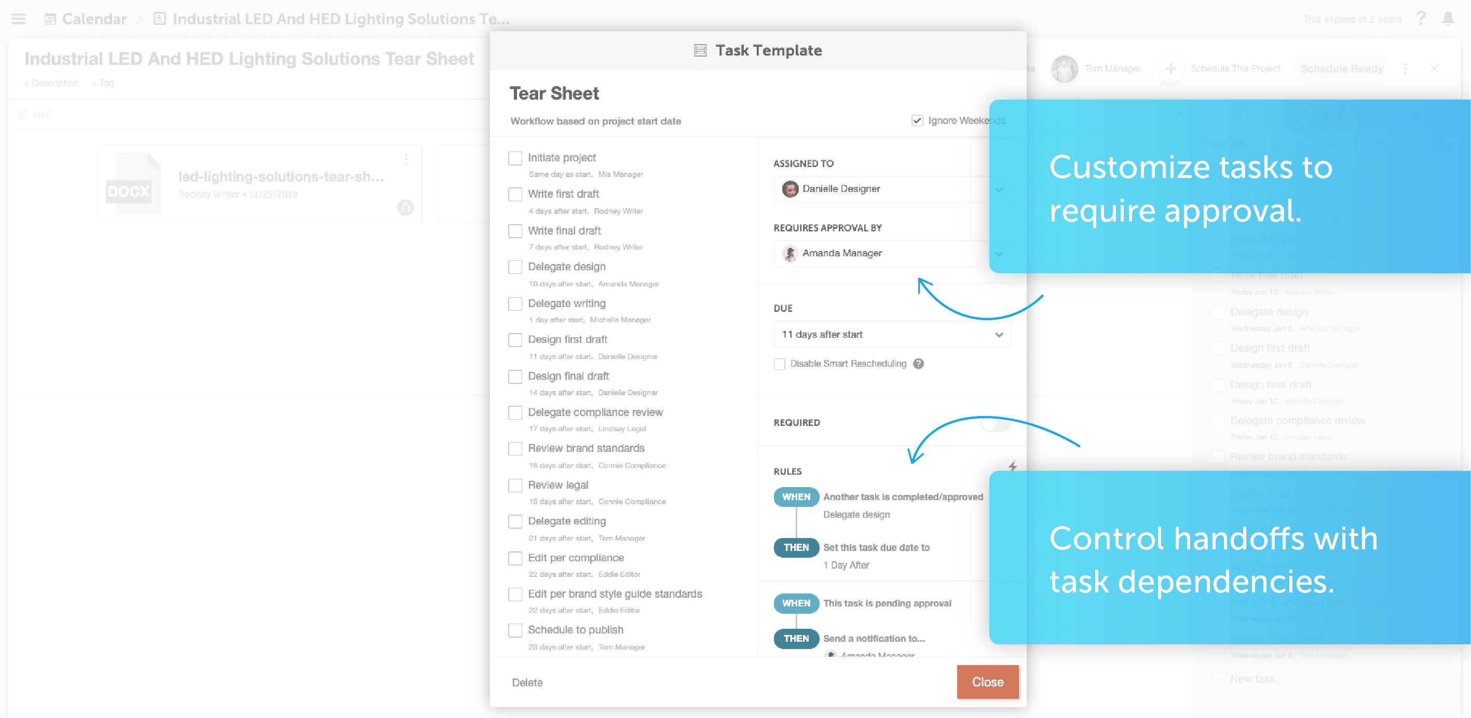Open the Due '11 days after start' dropdown
The width and height of the screenshot is (1471, 718).
892,335
